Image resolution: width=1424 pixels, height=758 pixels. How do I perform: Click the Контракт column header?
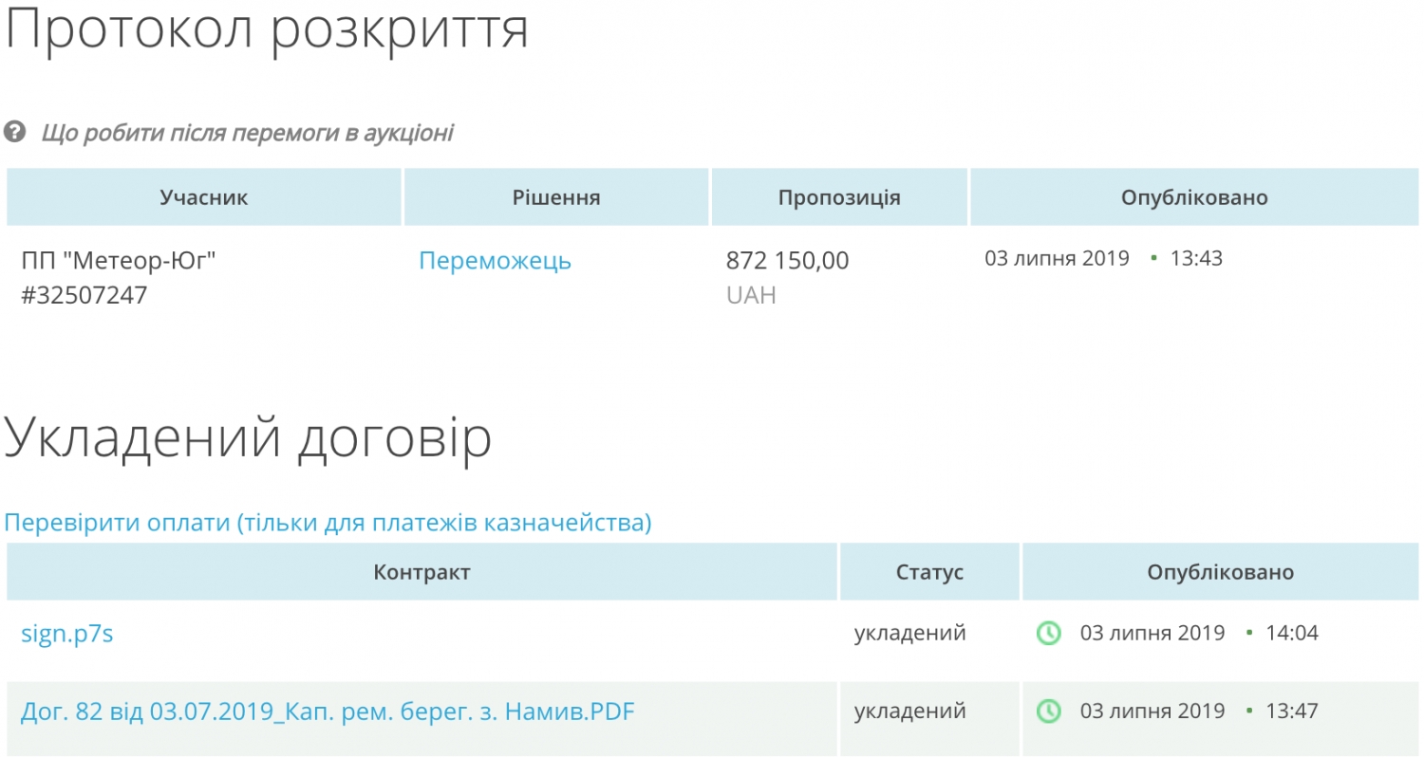[422, 573]
